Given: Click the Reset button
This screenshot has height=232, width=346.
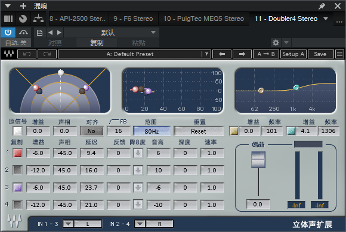Looking at the screenshot, I should (x=199, y=131).
